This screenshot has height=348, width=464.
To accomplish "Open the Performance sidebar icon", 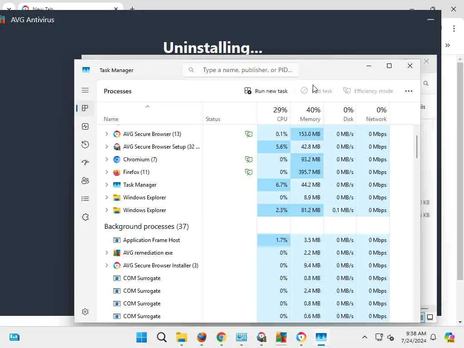I will click(x=85, y=127).
